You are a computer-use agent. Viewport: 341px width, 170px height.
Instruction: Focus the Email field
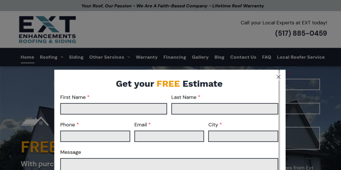click(169, 136)
